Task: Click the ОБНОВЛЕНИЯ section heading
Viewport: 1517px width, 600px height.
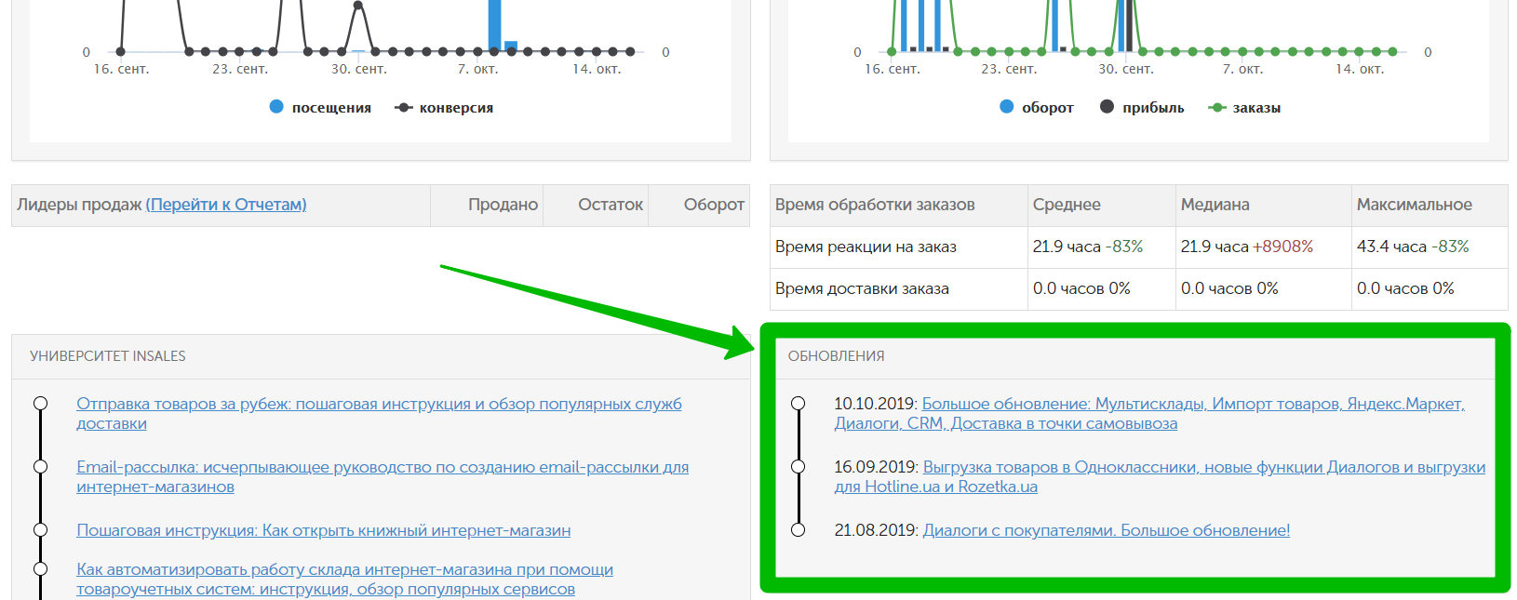Action: [836, 356]
